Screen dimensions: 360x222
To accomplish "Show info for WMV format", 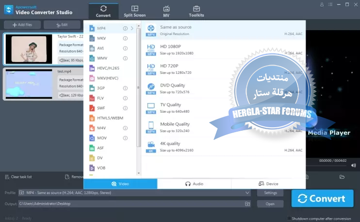I will (125, 58).
